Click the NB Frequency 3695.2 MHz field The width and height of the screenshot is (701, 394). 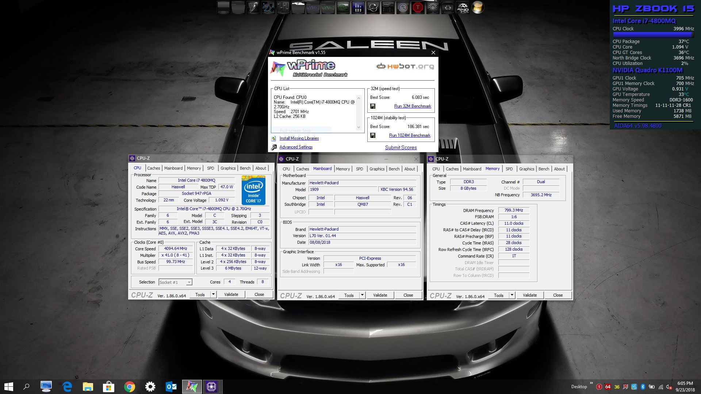[x=541, y=195]
